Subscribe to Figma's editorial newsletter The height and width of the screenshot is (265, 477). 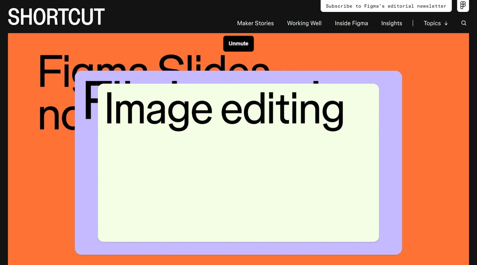tap(386, 6)
